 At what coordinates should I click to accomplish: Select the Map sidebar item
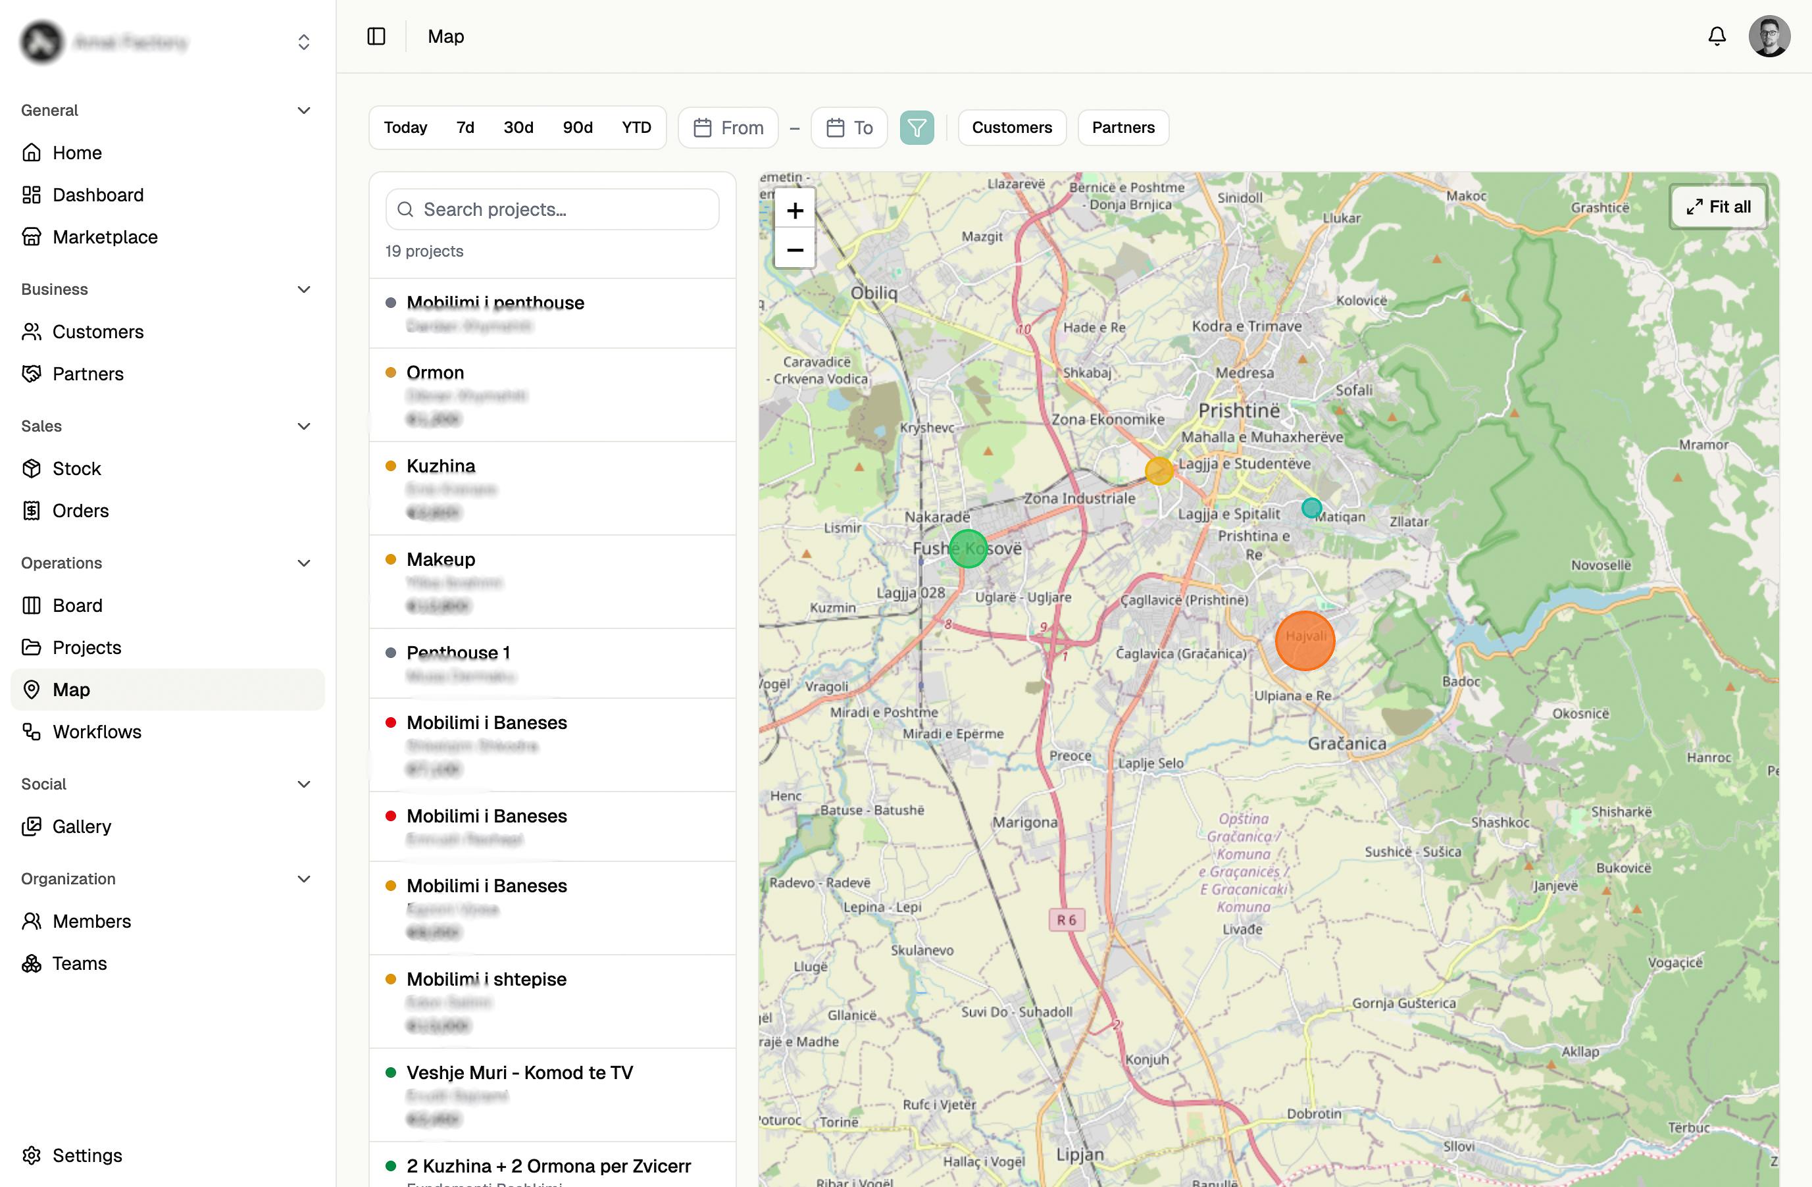(168, 690)
